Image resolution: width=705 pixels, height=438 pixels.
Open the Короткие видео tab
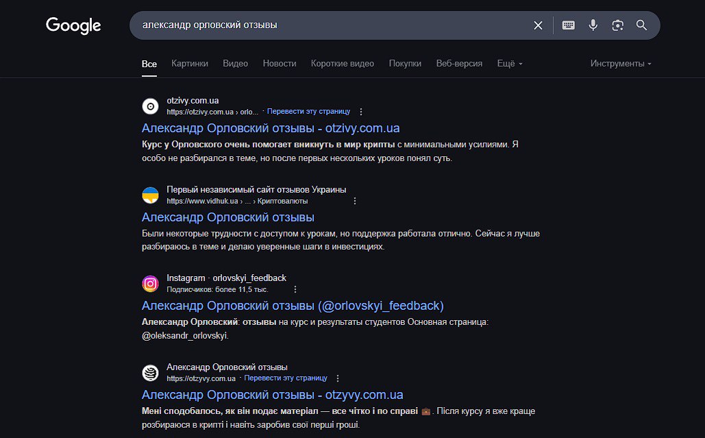[342, 64]
